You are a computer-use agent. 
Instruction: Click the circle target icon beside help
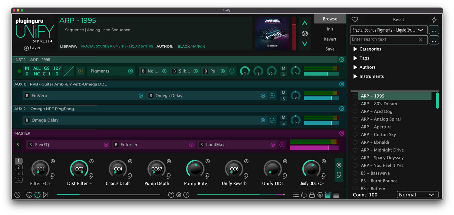(x=179, y=195)
